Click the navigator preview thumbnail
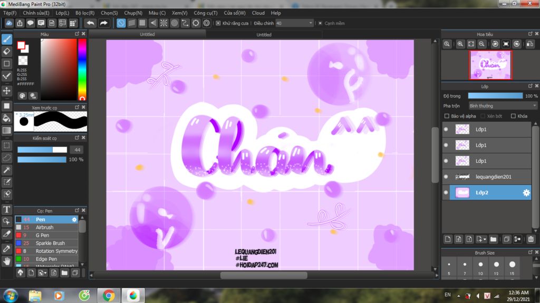This screenshot has height=303, width=540. pyautogui.click(x=490, y=65)
